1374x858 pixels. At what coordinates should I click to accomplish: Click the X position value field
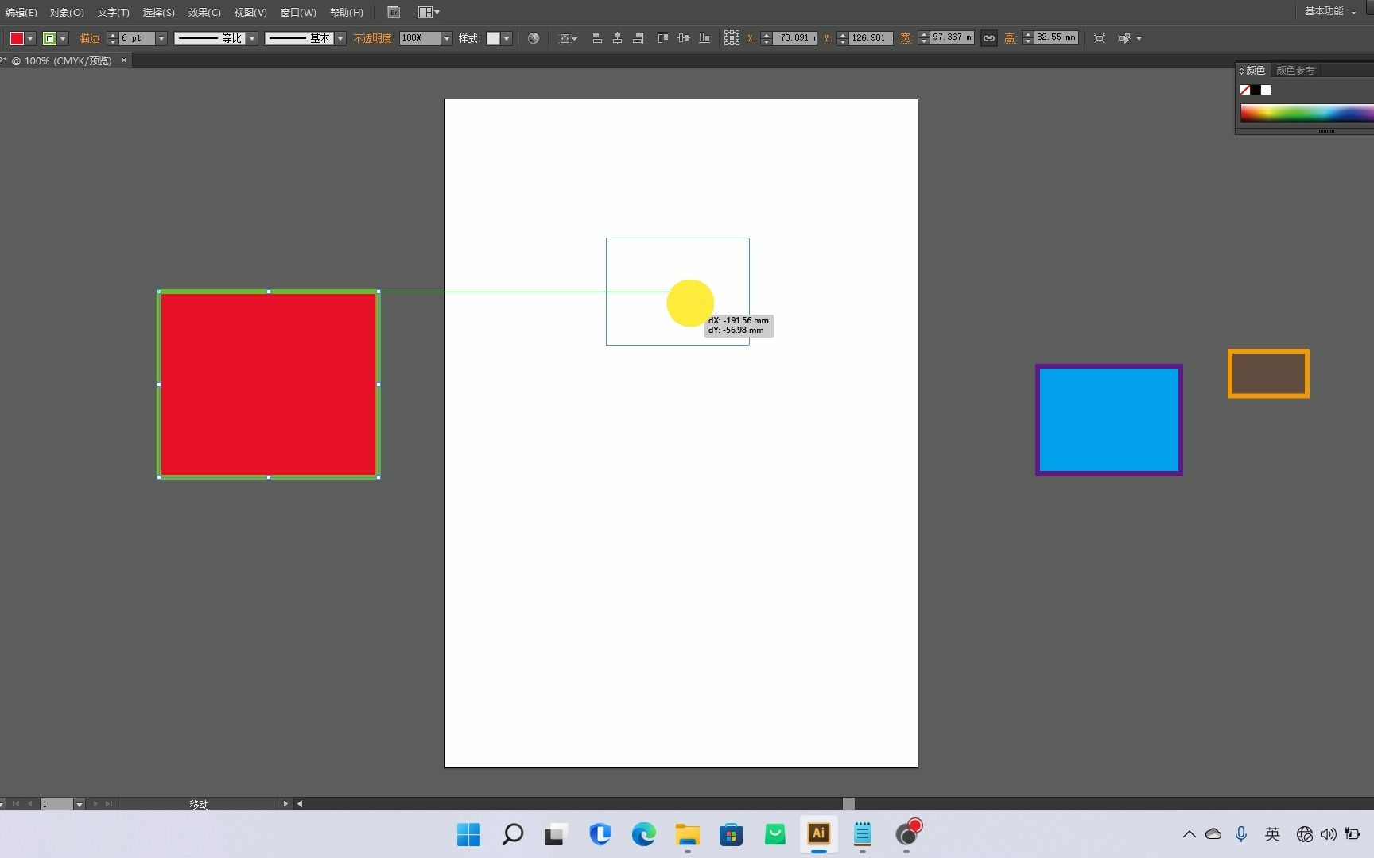point(794,38)
